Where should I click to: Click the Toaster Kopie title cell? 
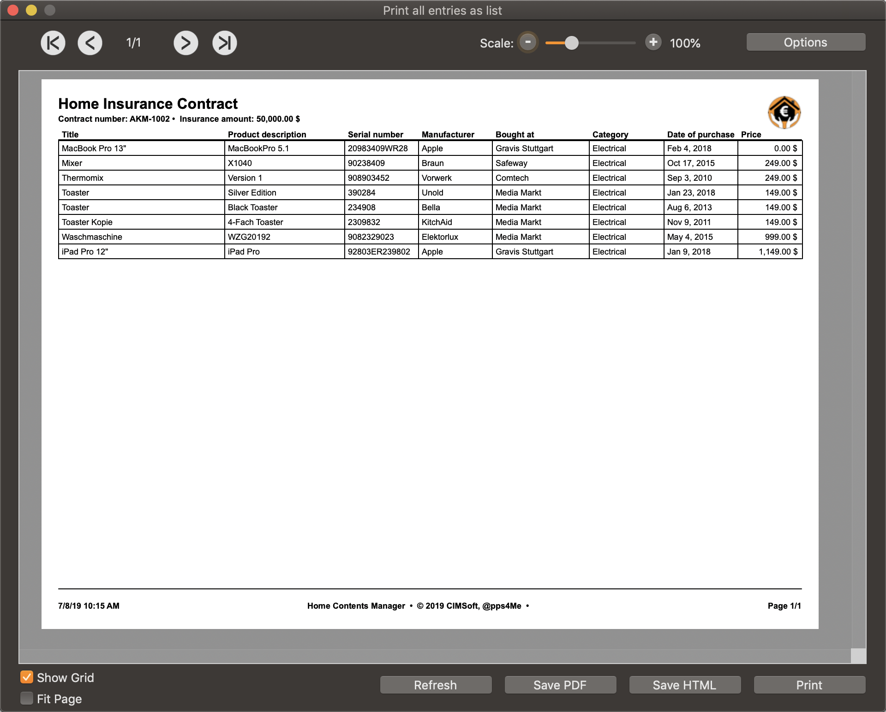tap(141, 222)
